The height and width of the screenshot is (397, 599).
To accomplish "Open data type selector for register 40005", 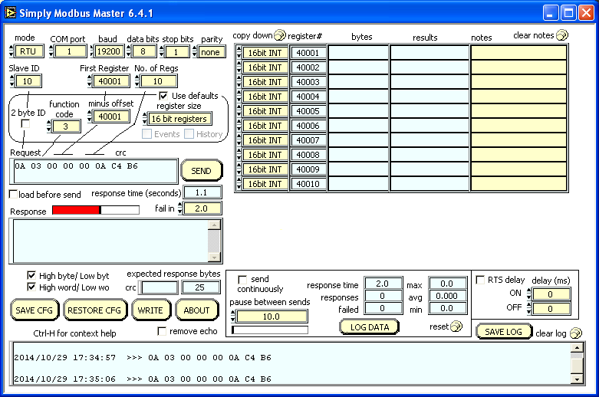I will pos(265,111).
